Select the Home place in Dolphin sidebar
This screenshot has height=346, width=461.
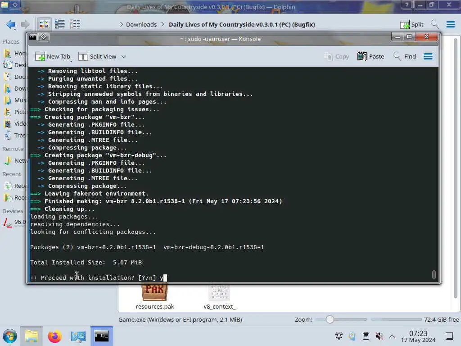[x=15, y=53]
